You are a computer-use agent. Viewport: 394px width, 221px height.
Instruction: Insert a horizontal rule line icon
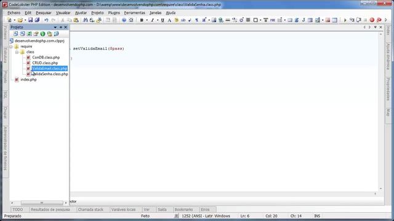point(228,20)
